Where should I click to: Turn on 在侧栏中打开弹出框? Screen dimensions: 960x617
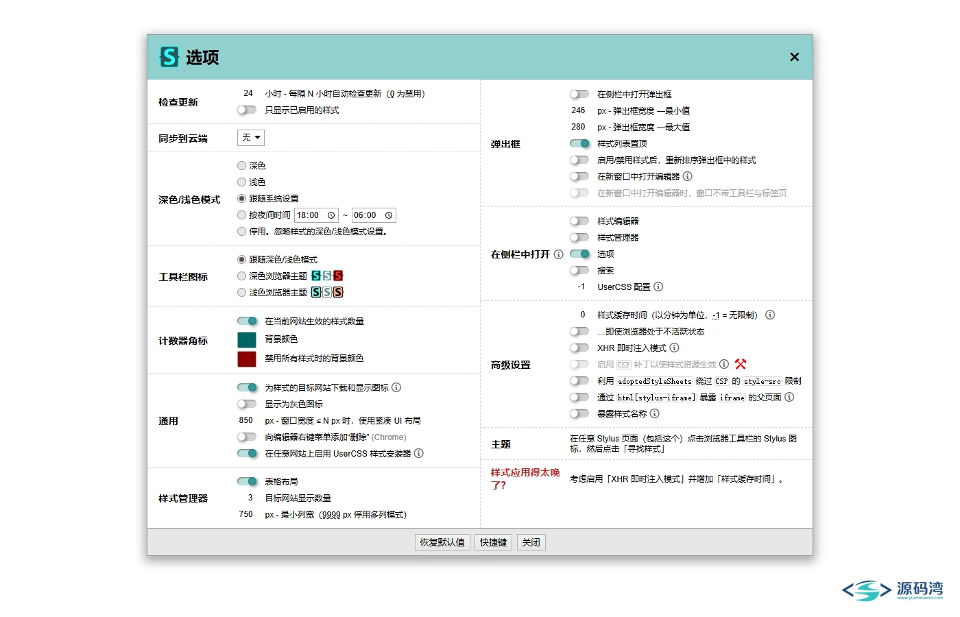pos(579,94)
